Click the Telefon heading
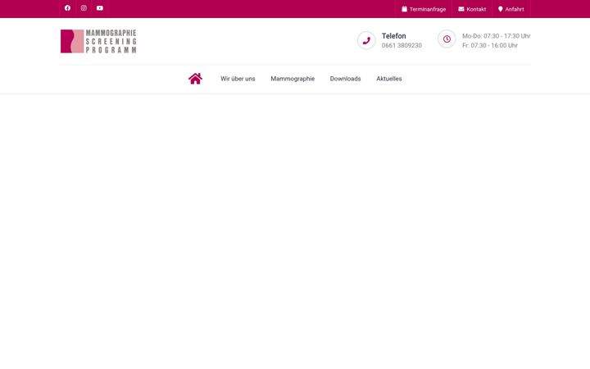The width and height of the screenshot is (590, 369). [393, 36]
